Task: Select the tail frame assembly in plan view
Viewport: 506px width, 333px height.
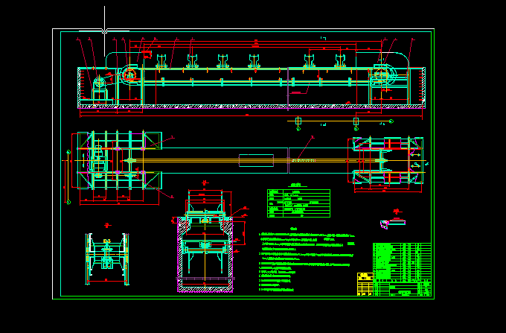Action: click(x=388, y=160)
